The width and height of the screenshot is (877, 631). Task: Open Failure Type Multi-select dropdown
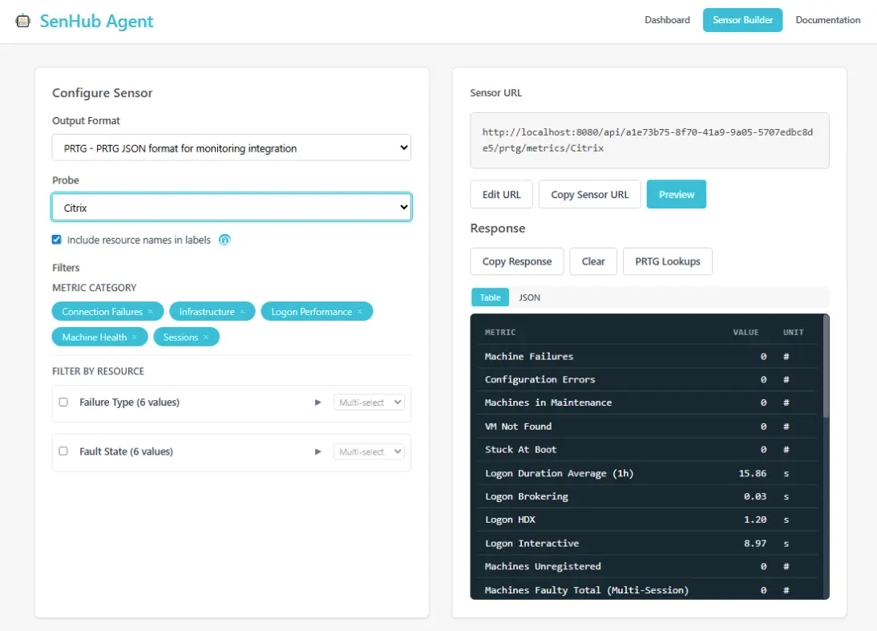coord(369,402)
